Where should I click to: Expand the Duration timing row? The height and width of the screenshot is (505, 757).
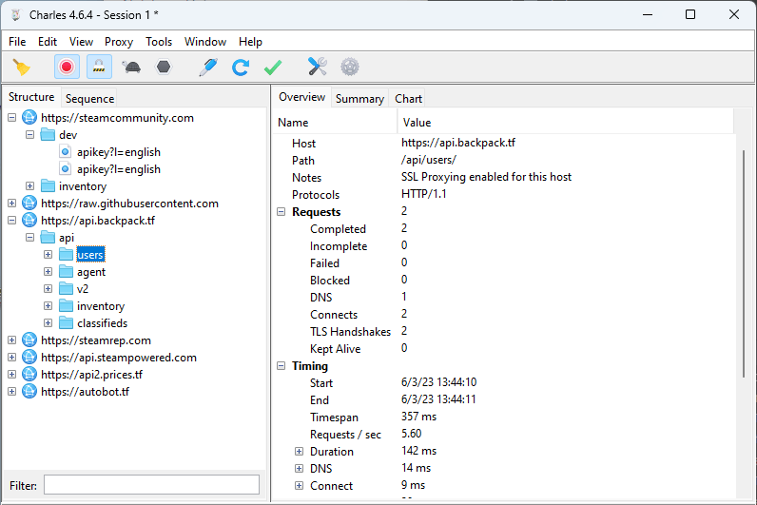299,451
